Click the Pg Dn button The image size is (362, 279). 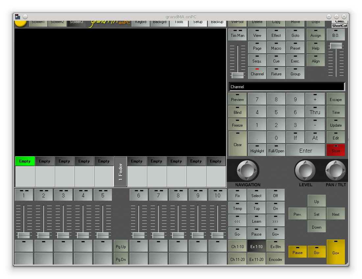pyautogui.click(x=121, y=259)
